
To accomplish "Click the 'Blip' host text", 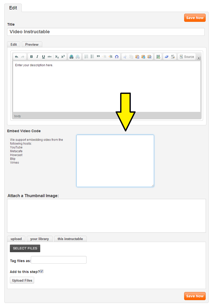I will coord(13,159).
